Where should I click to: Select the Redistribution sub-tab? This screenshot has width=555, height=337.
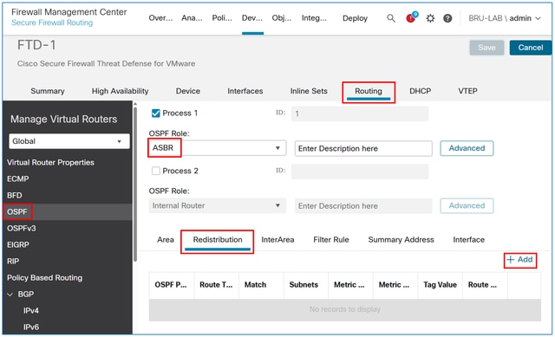[x=218, y=241]
